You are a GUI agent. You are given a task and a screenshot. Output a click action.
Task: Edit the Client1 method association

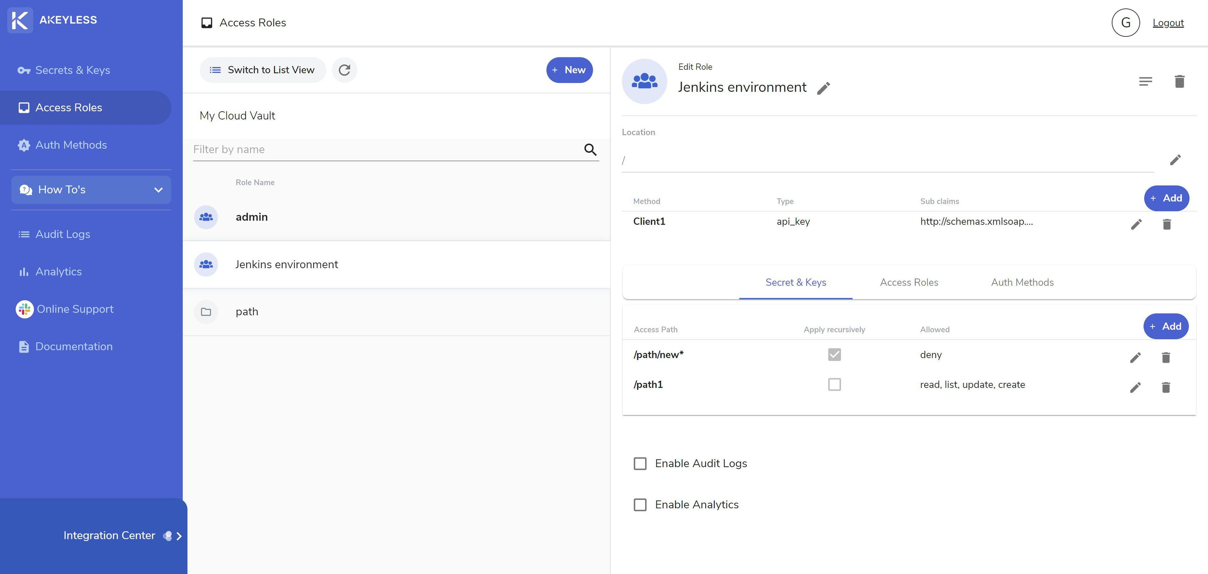1136,224
